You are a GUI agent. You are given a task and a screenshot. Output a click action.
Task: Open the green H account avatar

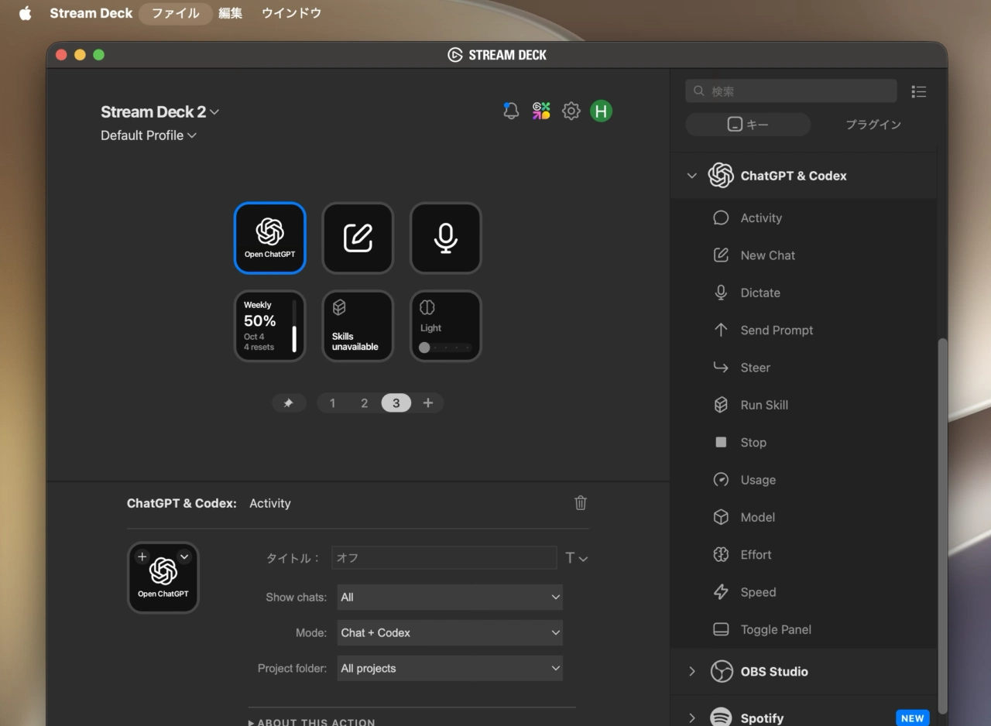[601, 111]
